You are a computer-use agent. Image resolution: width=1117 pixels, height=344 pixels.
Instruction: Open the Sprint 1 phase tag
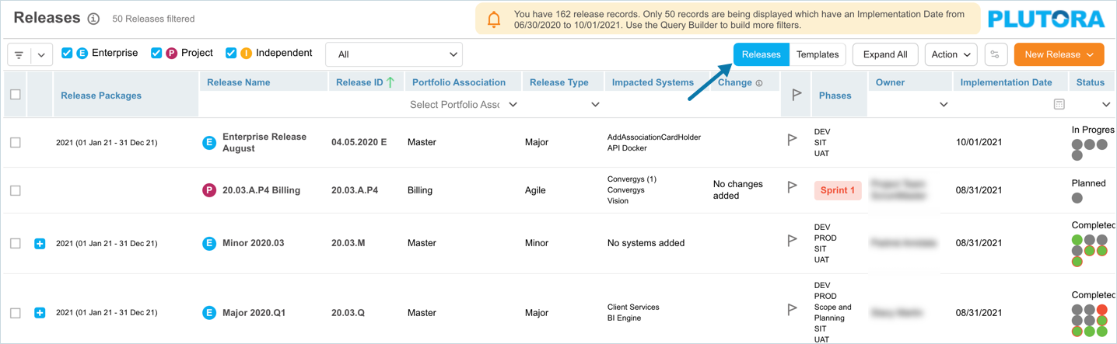point(838,190)
